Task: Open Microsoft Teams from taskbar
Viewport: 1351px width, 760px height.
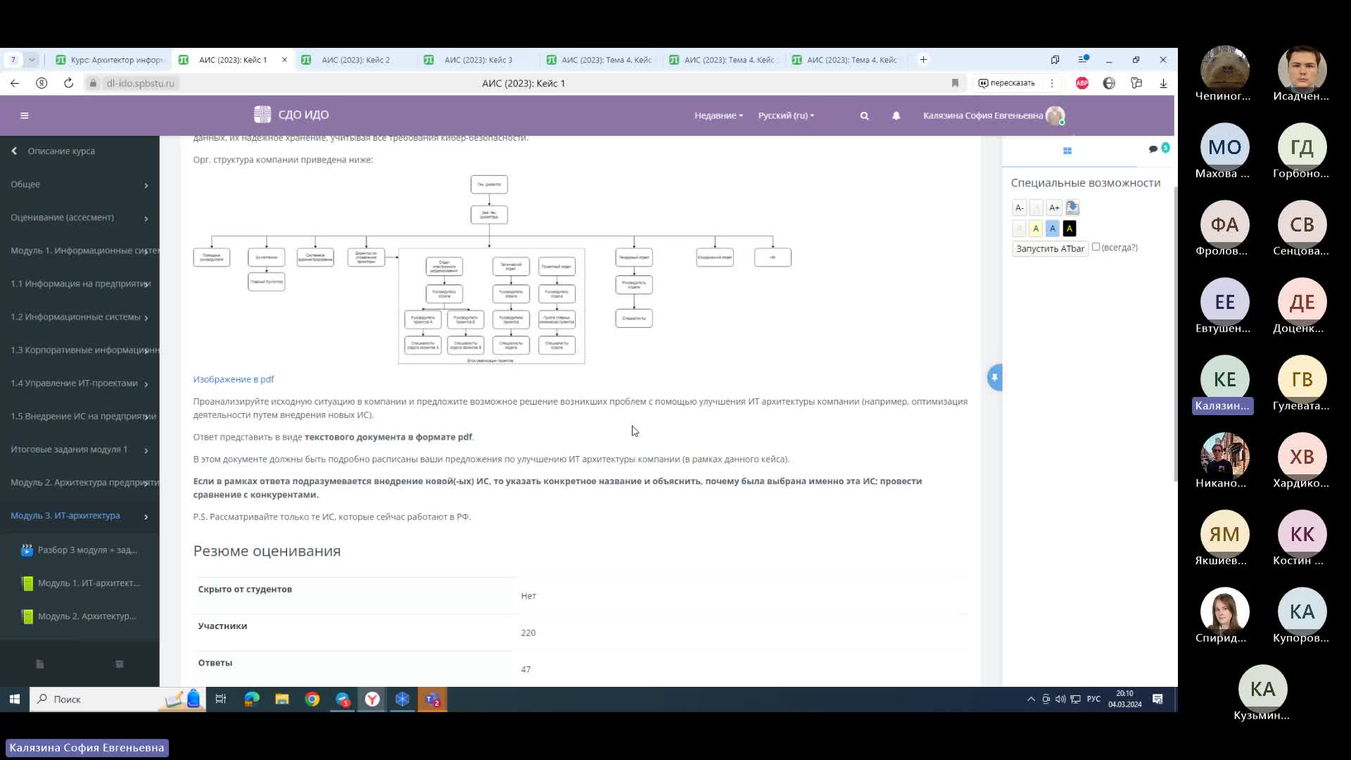Action: coord(433,699)
